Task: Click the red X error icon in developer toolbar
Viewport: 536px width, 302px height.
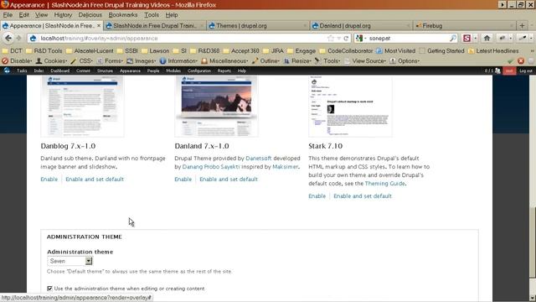Action: click(x=521, y=61)
